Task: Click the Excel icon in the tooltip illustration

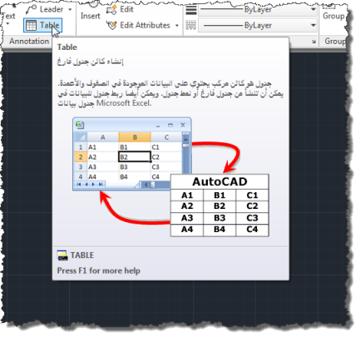Action: click(x=80, y=125)
